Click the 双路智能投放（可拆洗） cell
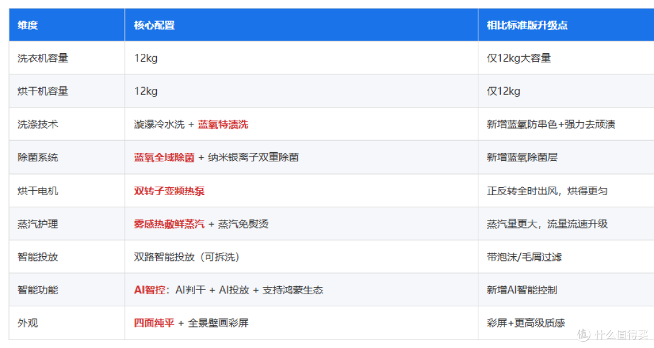Image resolution: width=654 pixels, height=348 pixels. coord(301,257)
